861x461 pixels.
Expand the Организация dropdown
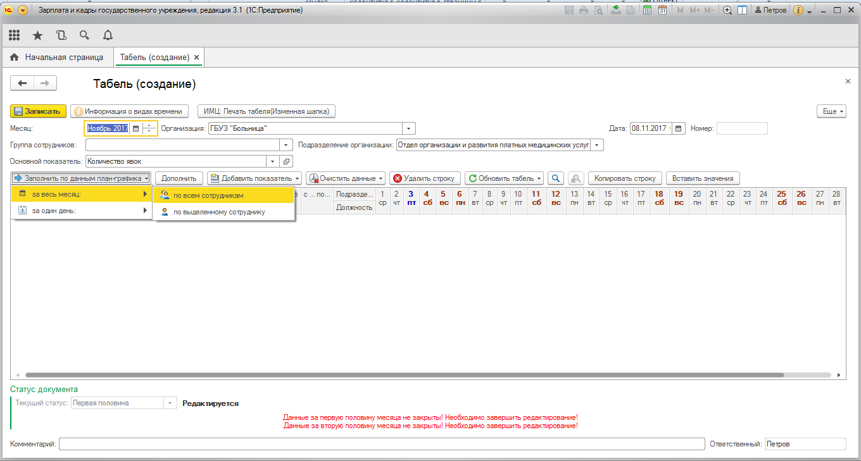409,128
